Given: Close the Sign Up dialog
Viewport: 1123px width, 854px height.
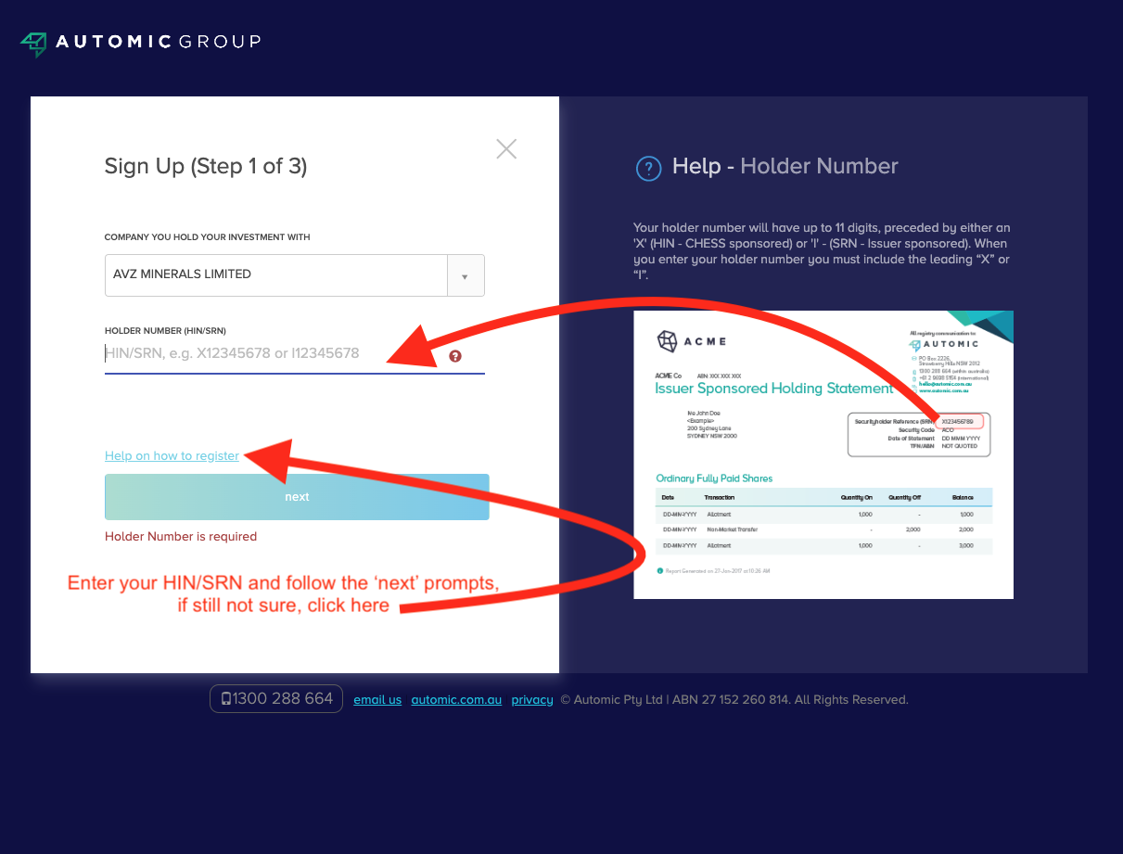Looking at the screenshot, I should (x=506, y=148).
